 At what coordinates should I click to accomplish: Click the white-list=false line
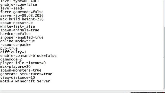click(x=18, y=26)
